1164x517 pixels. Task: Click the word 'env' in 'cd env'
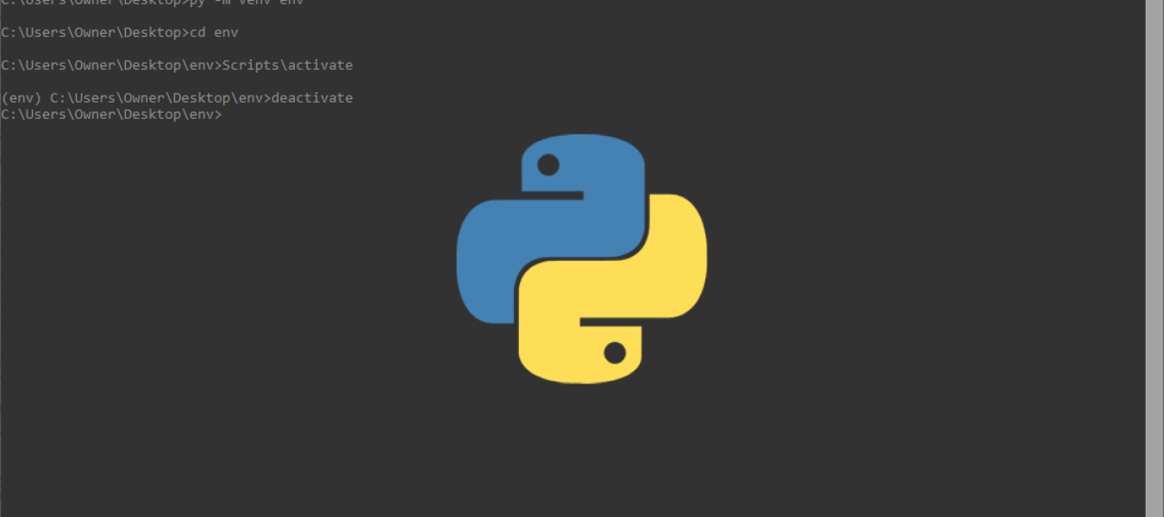click(x=226, y=33)
